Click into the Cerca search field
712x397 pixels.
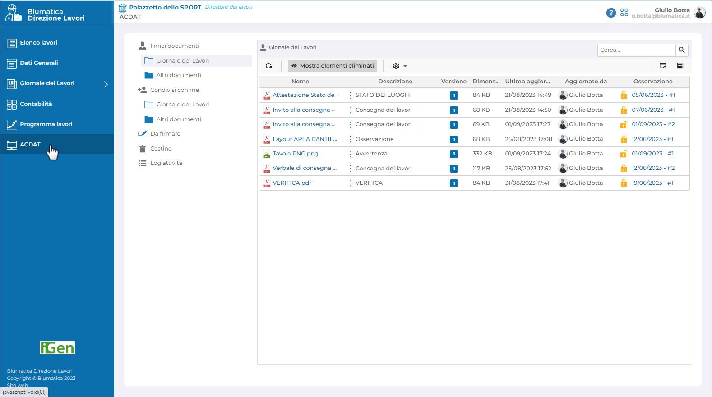636,50
